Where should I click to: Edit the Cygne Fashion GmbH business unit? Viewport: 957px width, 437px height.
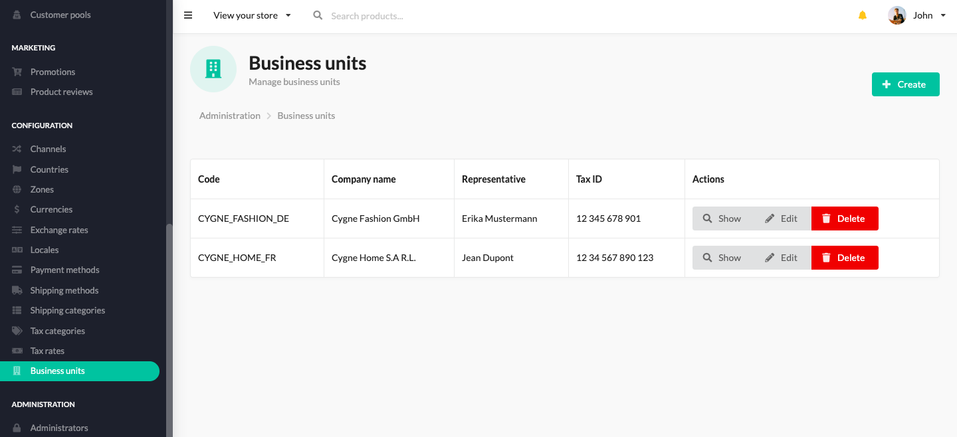pos(782,218)
